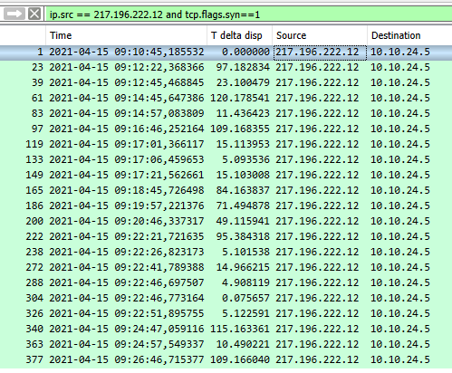The image size is (452, 373).
Task: Select packet number 119 row
Action: click(226, 144)
